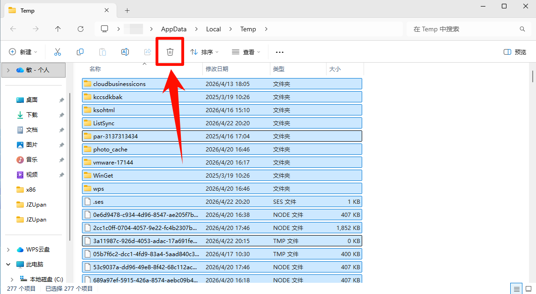Select the par-3137313434 folder
Image resolution: width=536 pixels, height=294 pixels.
click(x=222, y=136)
